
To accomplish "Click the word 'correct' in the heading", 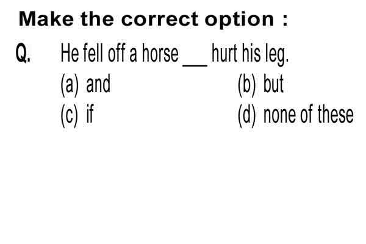I will [x=160, y=19].
